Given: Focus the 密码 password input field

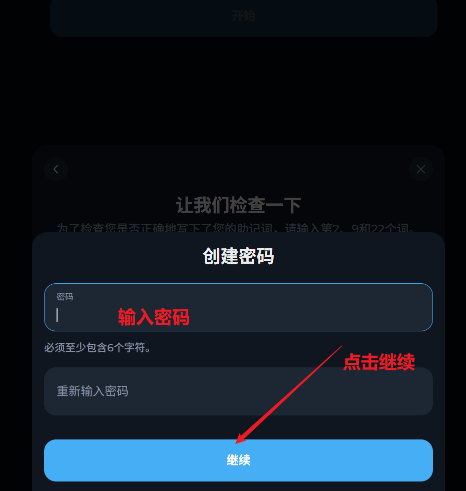Looking at the screenshot, I should click(x=238, y=307).
